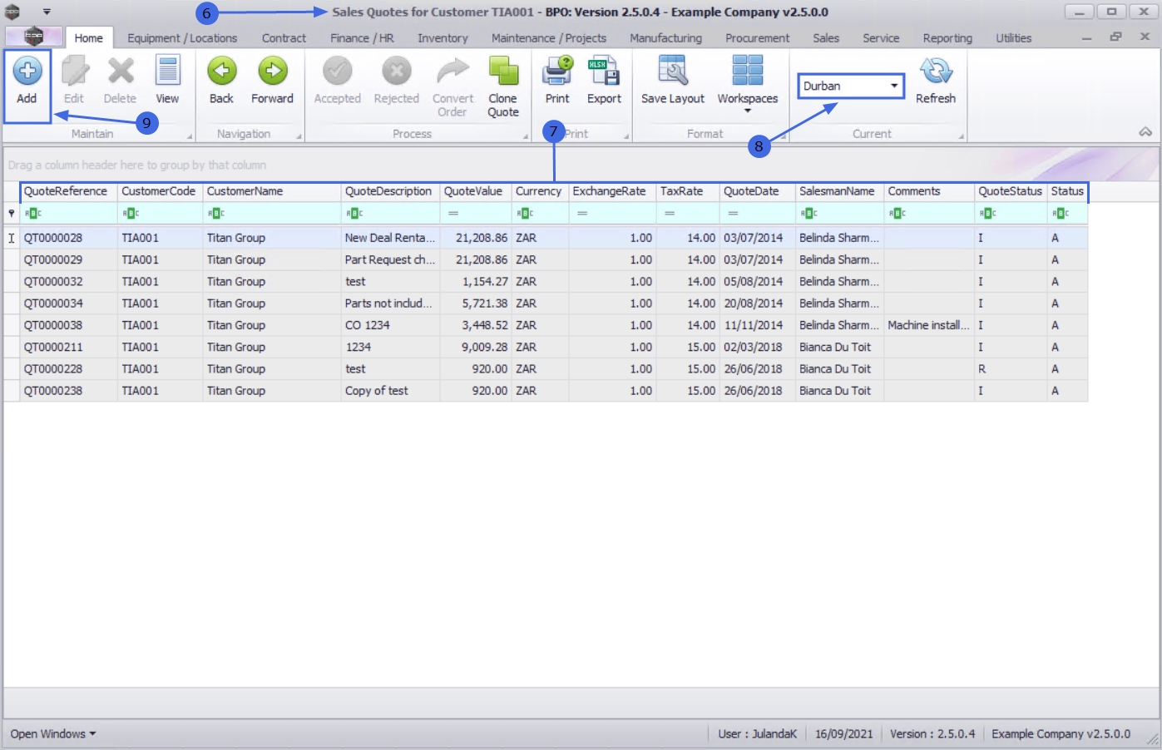Screen dimensions: 1162x750
Task: Expand the Navigation group launcher
Action: tap(299, 136)
